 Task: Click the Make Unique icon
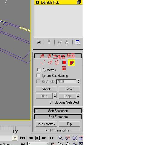[x=60, y=42]
